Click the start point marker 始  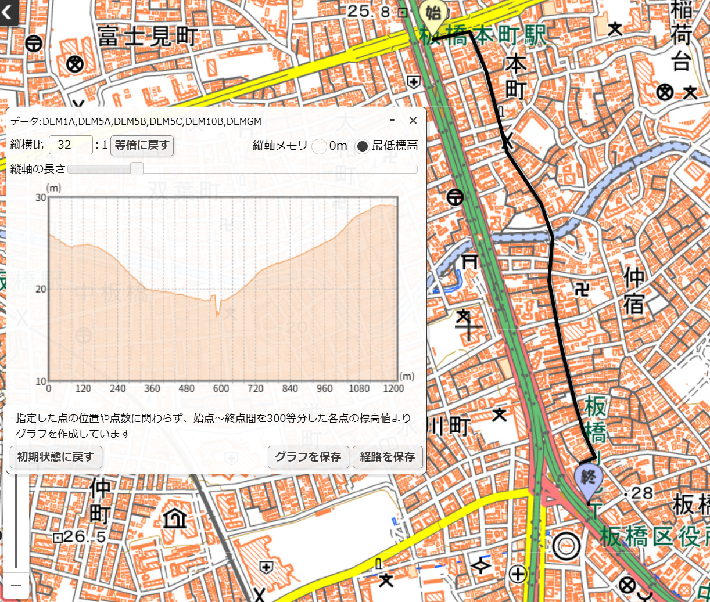pyautogui.click(x=433, y=14)
